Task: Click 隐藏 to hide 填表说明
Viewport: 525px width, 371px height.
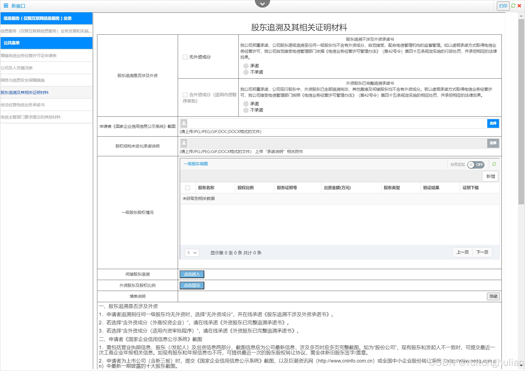Action: point(493,296)
